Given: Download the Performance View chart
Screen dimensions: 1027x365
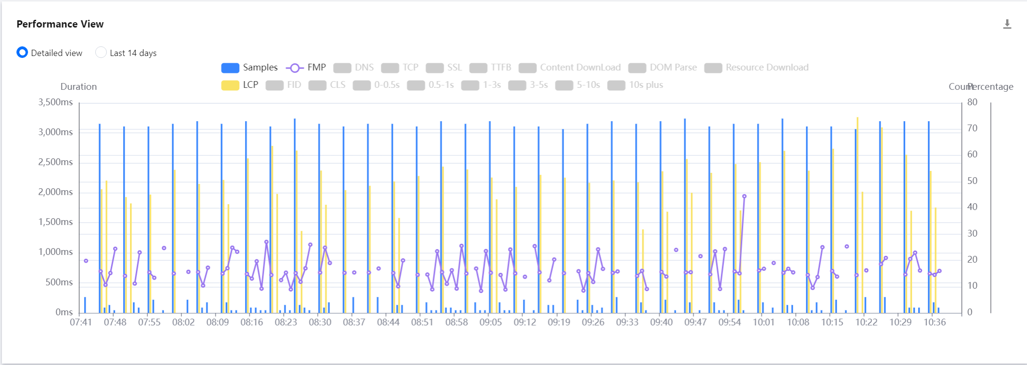Looking at the screenshot, I should [x=1007, y=24].
